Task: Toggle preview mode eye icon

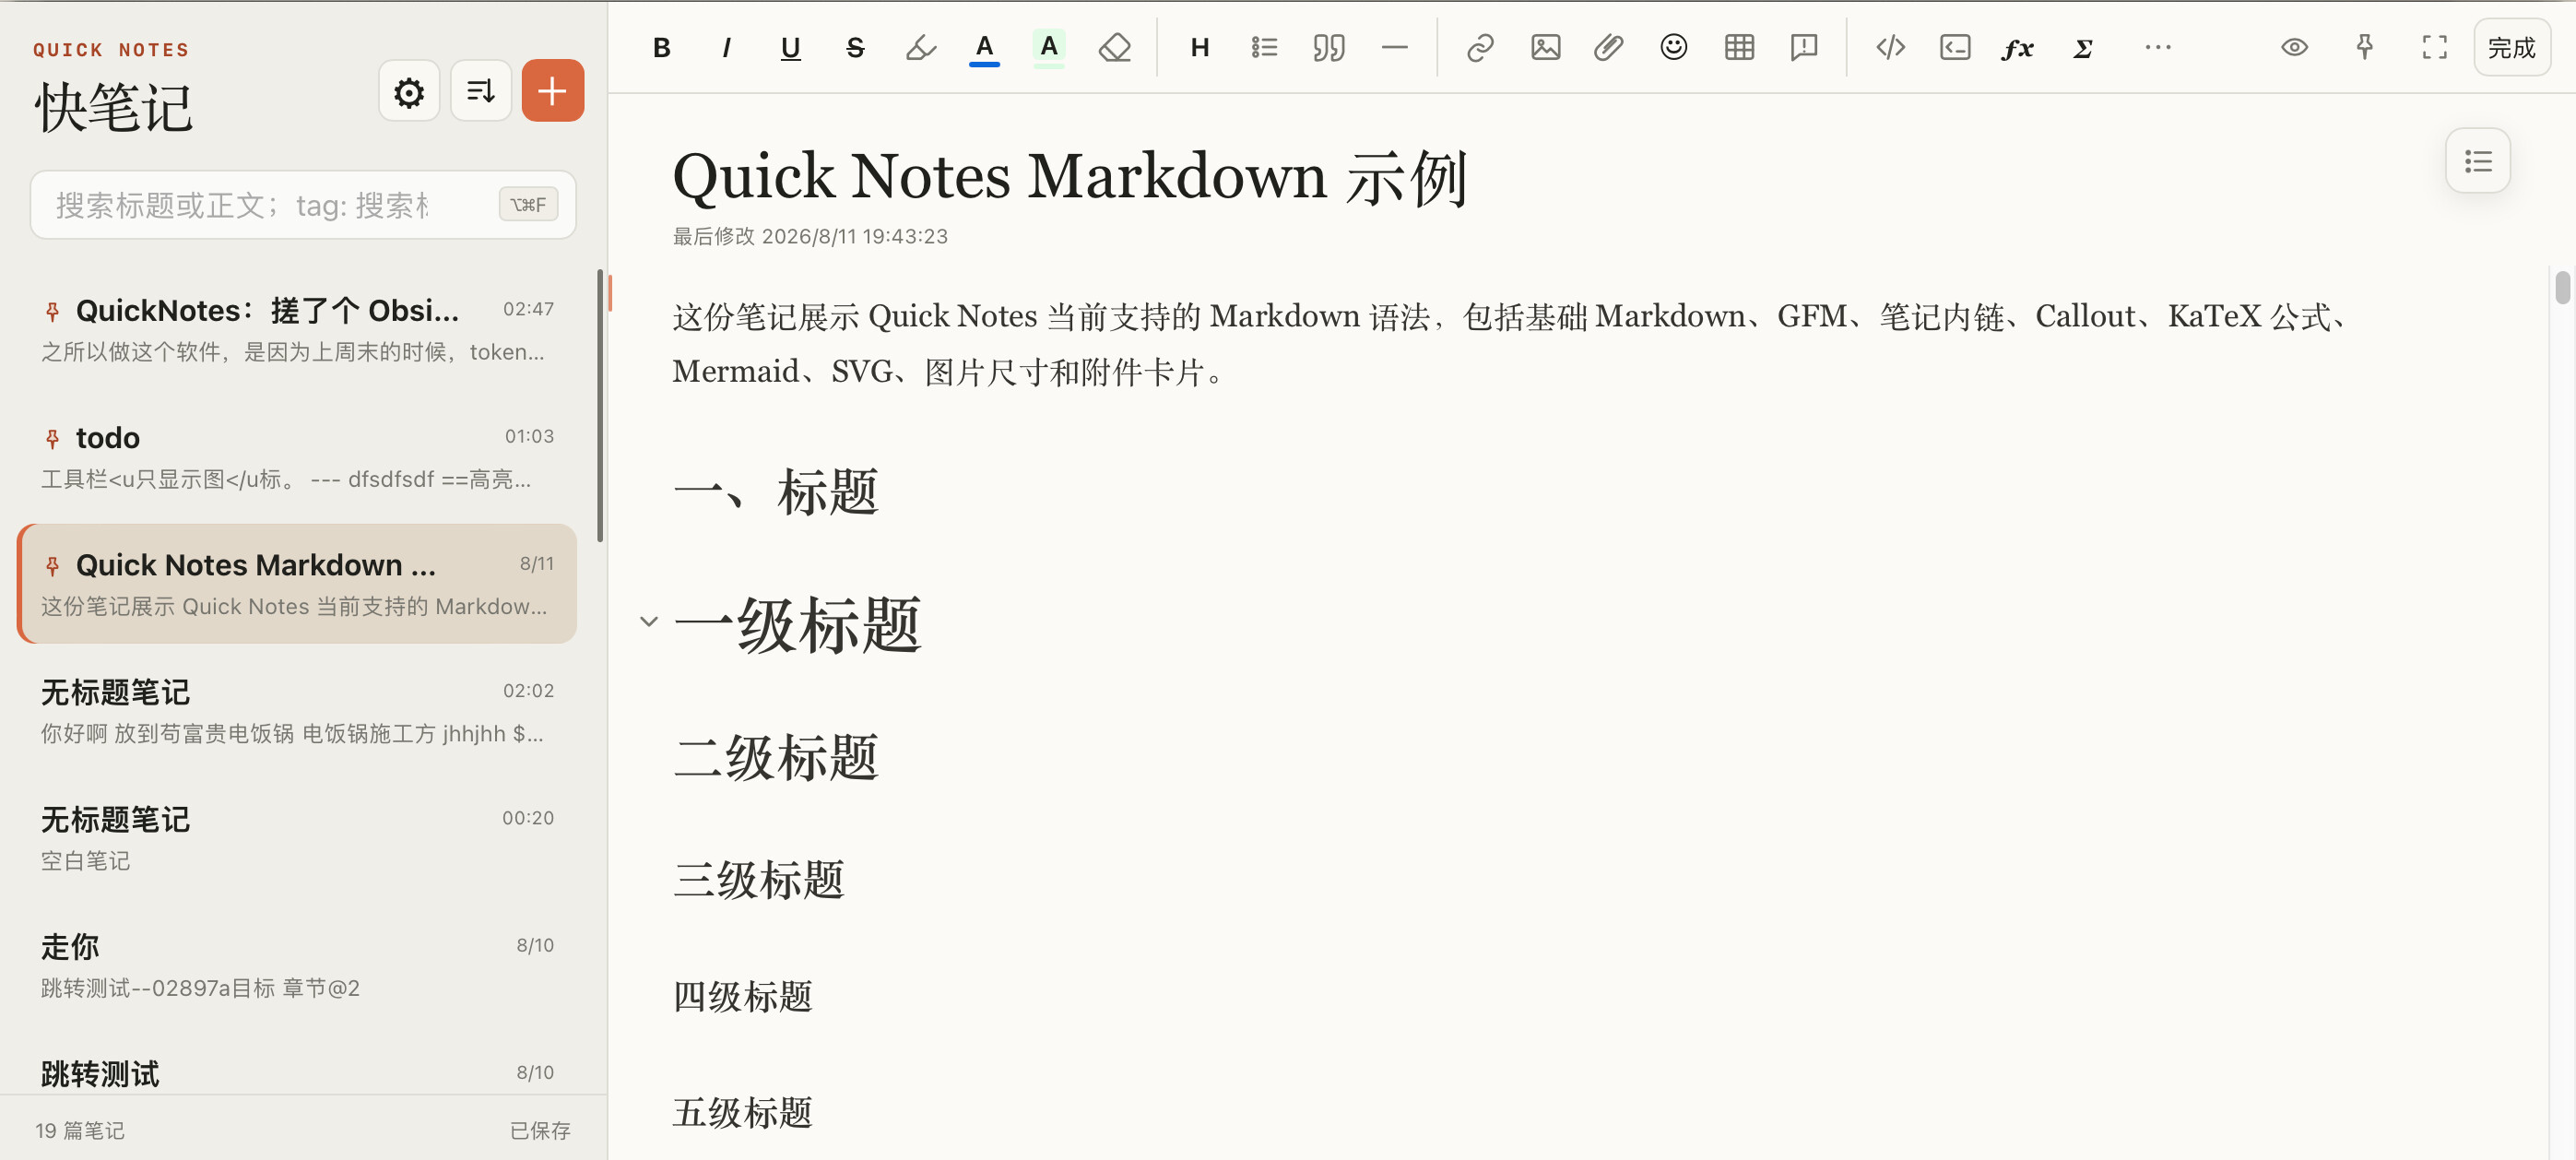Action: [2295, 47]
